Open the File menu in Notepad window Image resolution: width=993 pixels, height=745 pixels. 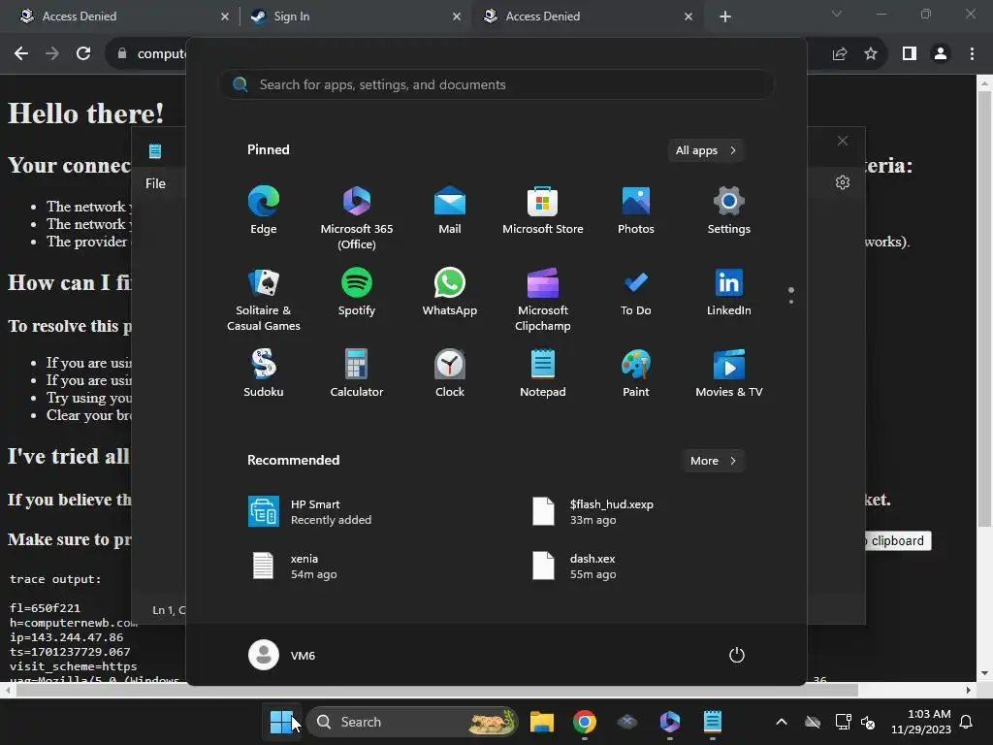[155, 183]
